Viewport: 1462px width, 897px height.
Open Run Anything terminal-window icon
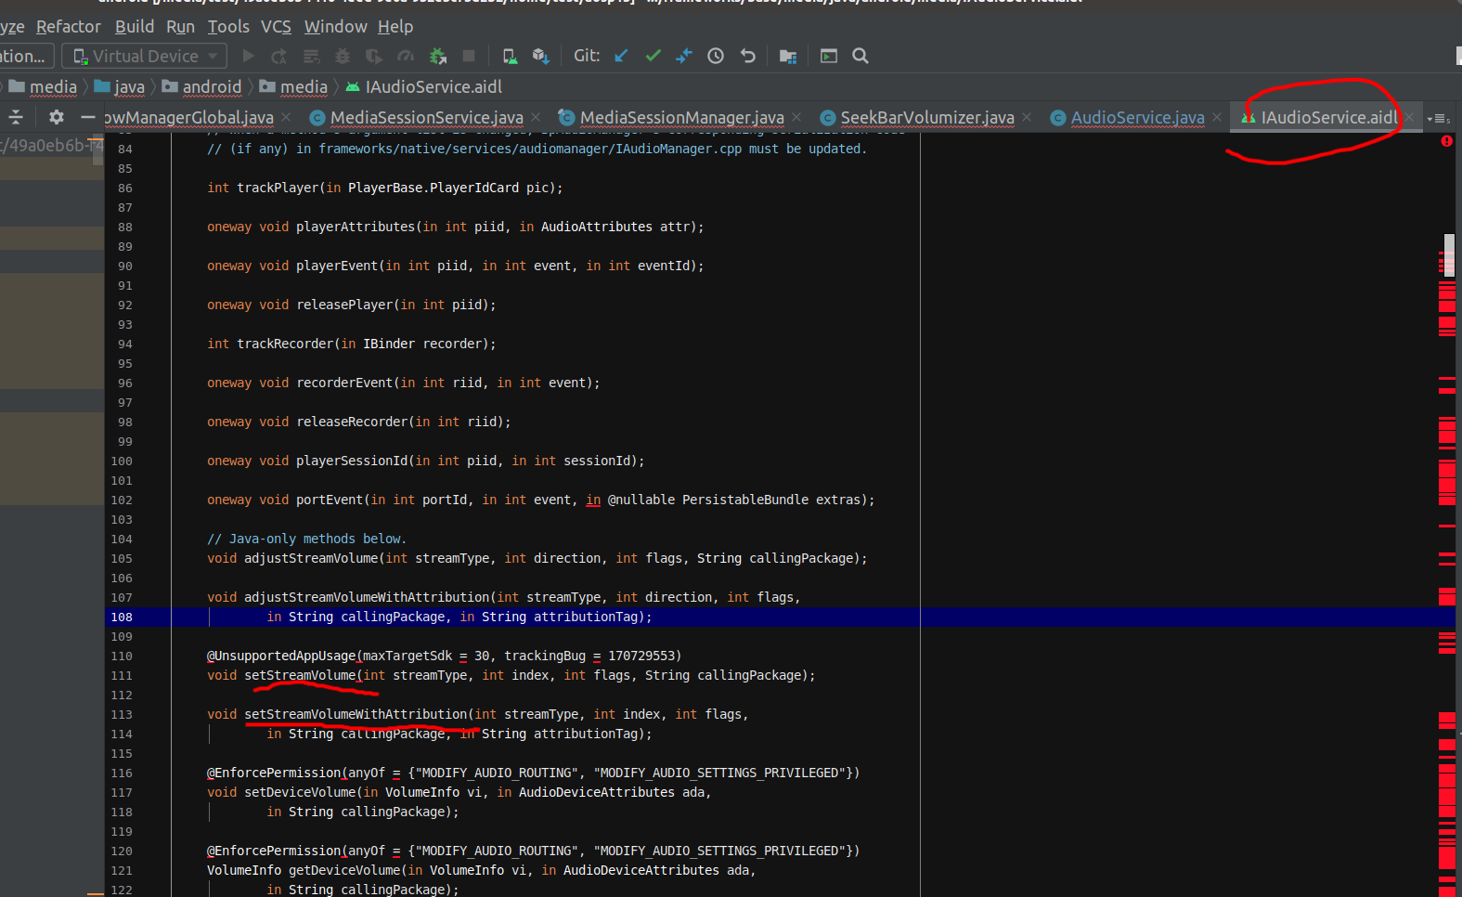[x=829, y=56]
